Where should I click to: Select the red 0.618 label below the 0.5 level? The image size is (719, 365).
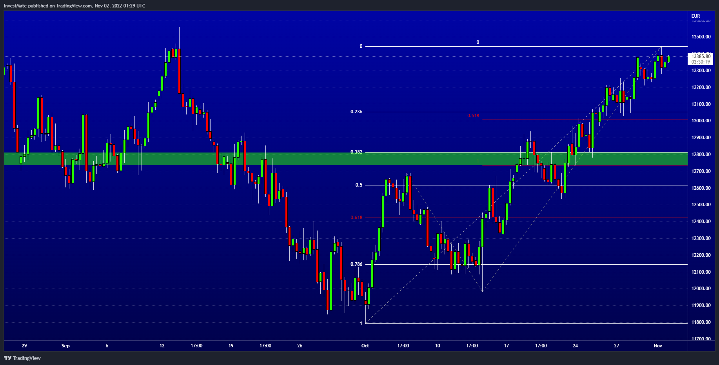356,218
